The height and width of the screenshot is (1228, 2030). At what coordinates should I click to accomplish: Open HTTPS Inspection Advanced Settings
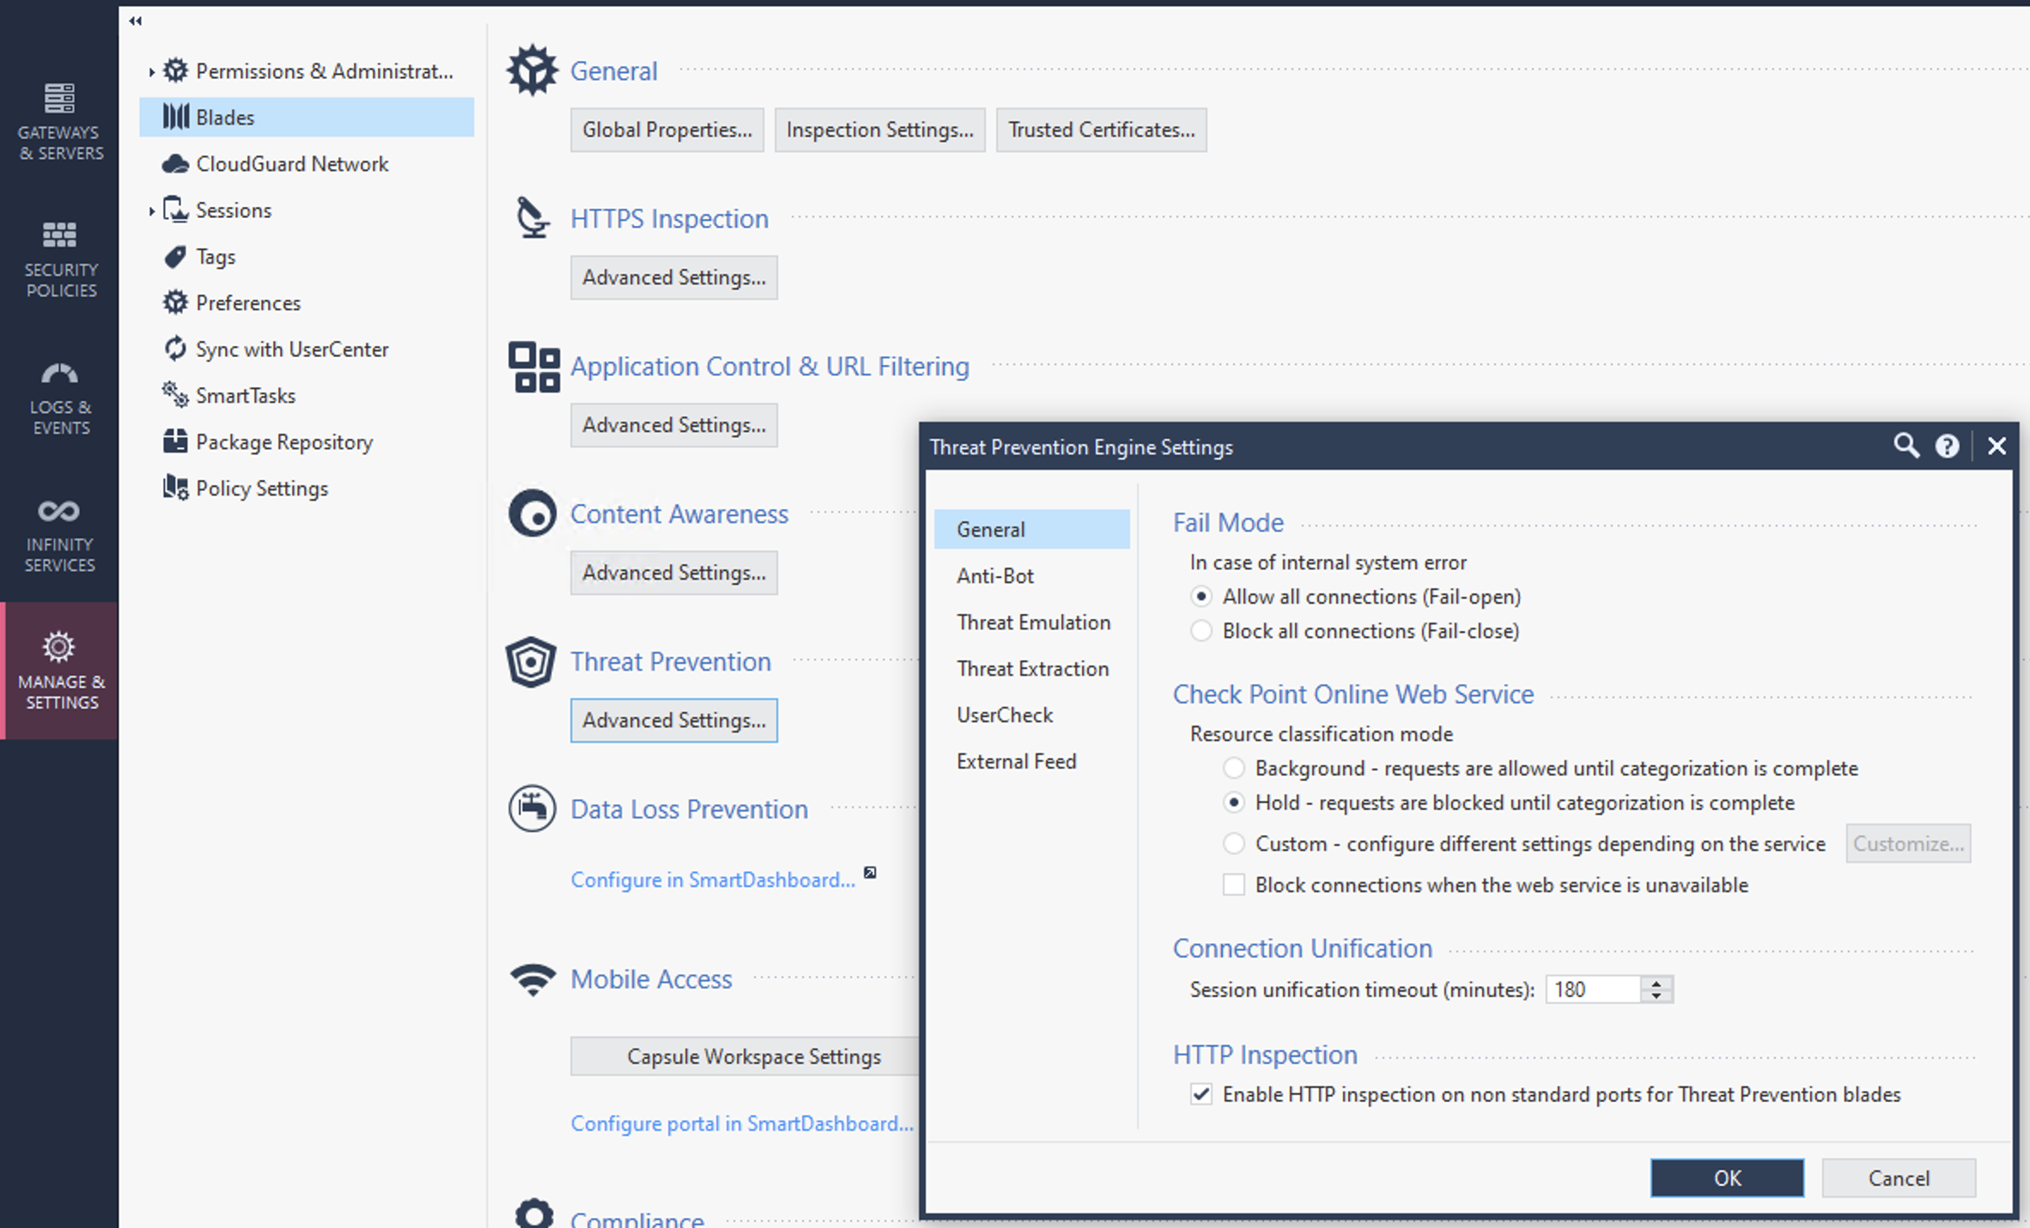(x=674, y=277)
